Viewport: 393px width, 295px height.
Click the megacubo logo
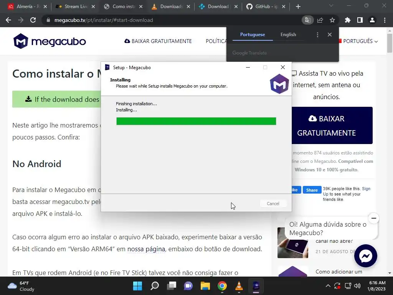(50, 41)
